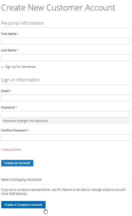The height and width of the screenshot is (216, 132).
Task: Click the Create a Company Account button
Action: (x=23, y=205)
